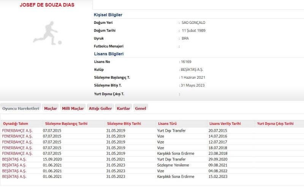Click the Yurt Dışına Çıkış Tarihi column header

pos(275,124)
